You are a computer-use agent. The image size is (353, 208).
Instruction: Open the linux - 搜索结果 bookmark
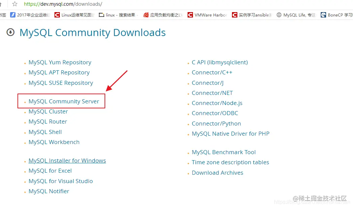(118, 15)
